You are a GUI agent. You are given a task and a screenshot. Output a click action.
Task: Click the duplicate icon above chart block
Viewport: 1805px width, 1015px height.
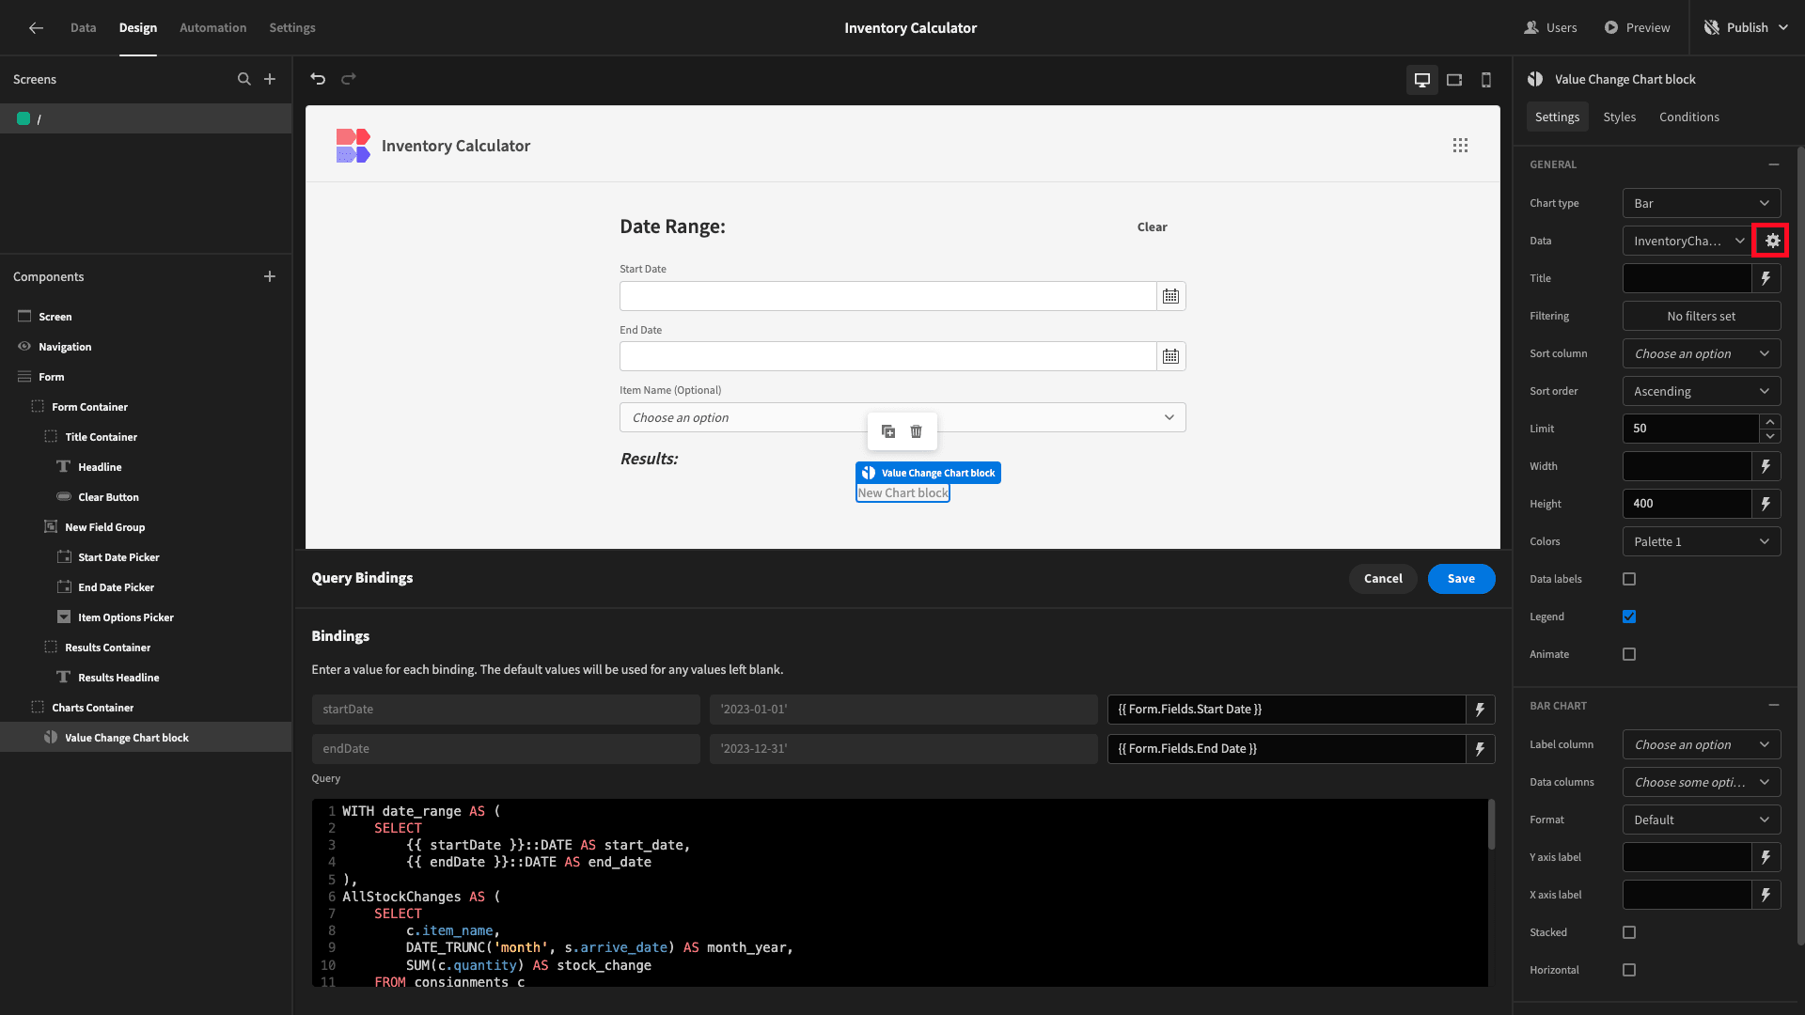click(x=887, y=431)
